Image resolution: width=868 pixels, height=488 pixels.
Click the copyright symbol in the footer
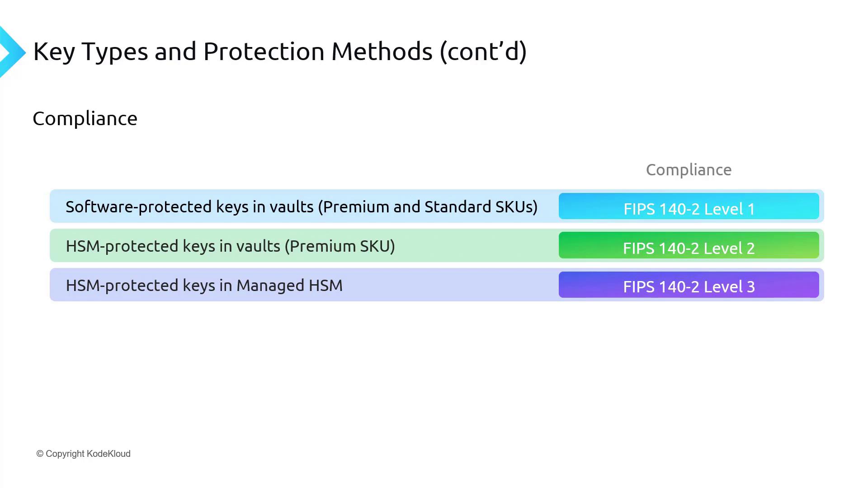(40, 454)
